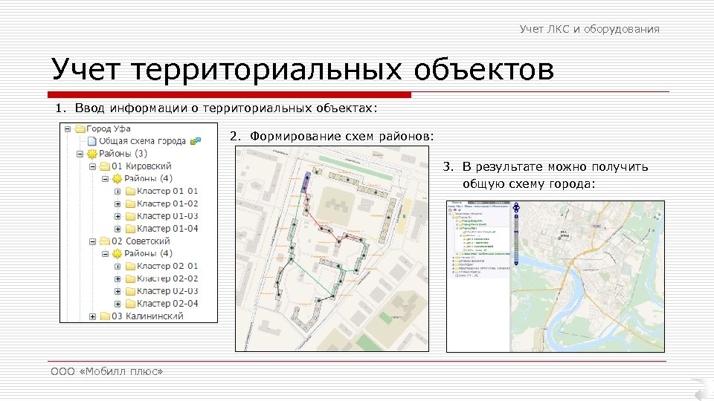Click the sun icon beside Районы (3)
The width and height of the screenshot is (714, 401).
coord(93,154)
